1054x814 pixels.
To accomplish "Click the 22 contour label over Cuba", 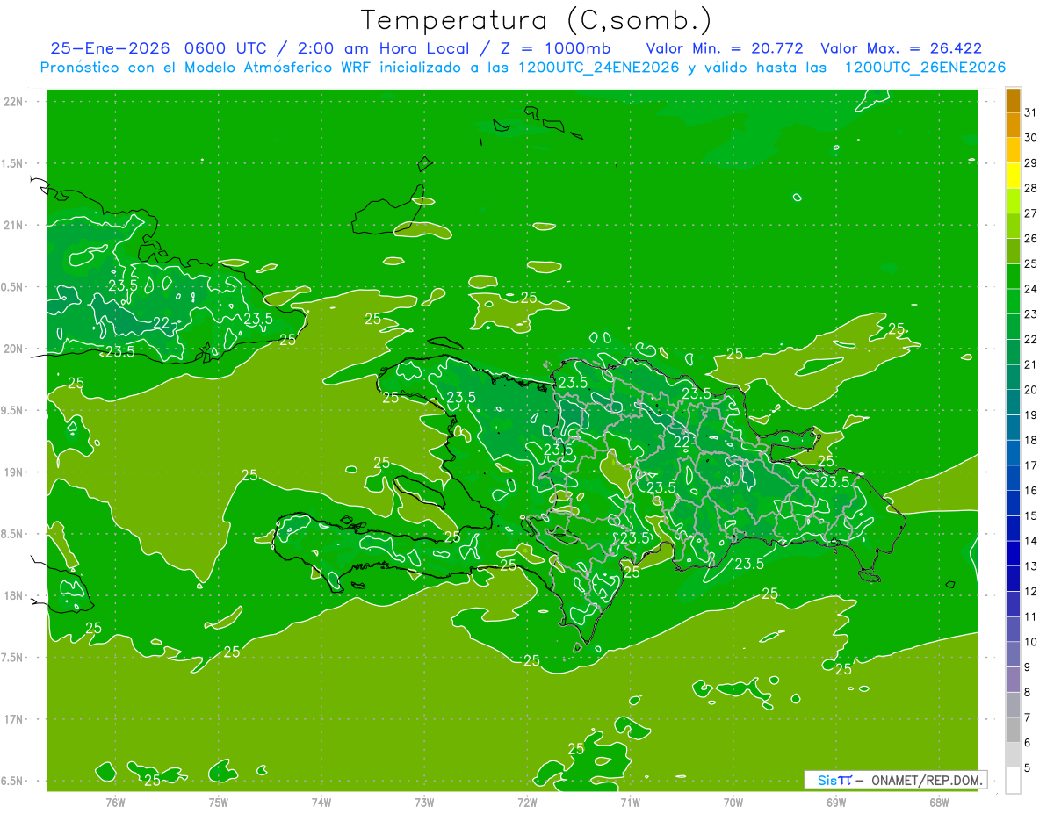I will tap(161, 323).
